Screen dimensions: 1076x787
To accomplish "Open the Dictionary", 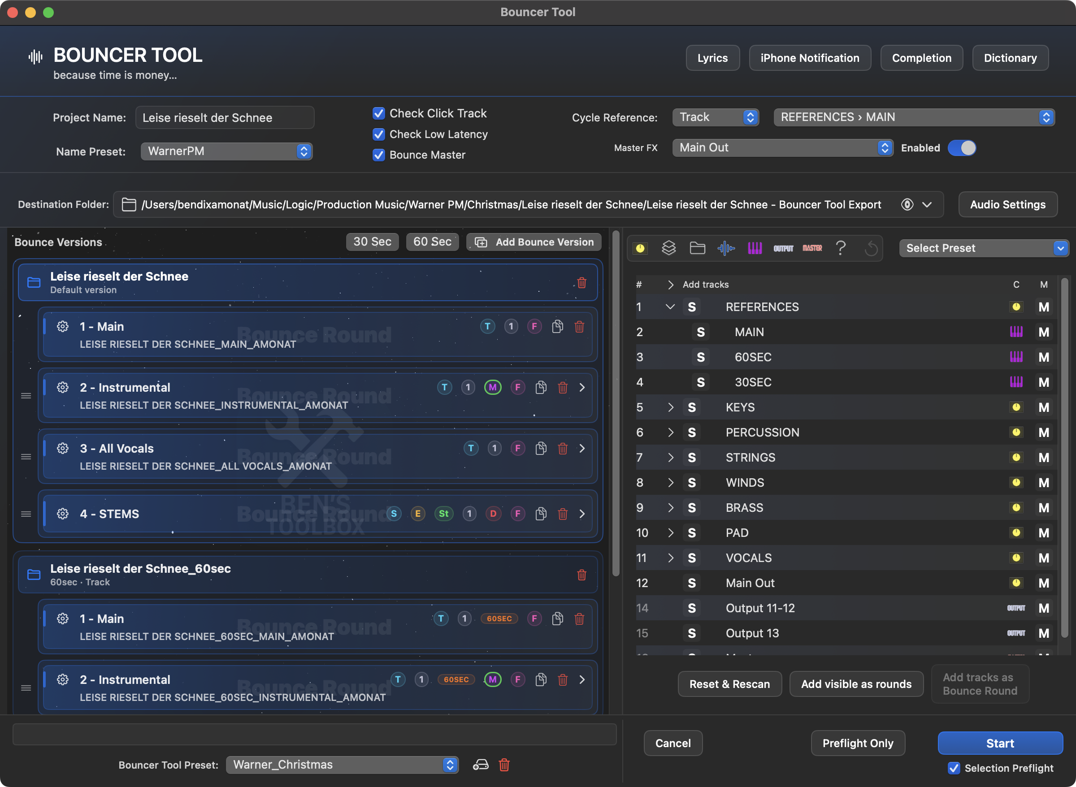I will pos(1010,58).
